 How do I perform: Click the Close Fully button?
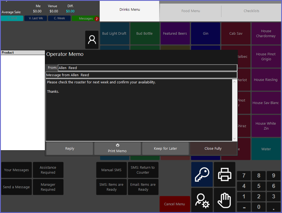213,148
